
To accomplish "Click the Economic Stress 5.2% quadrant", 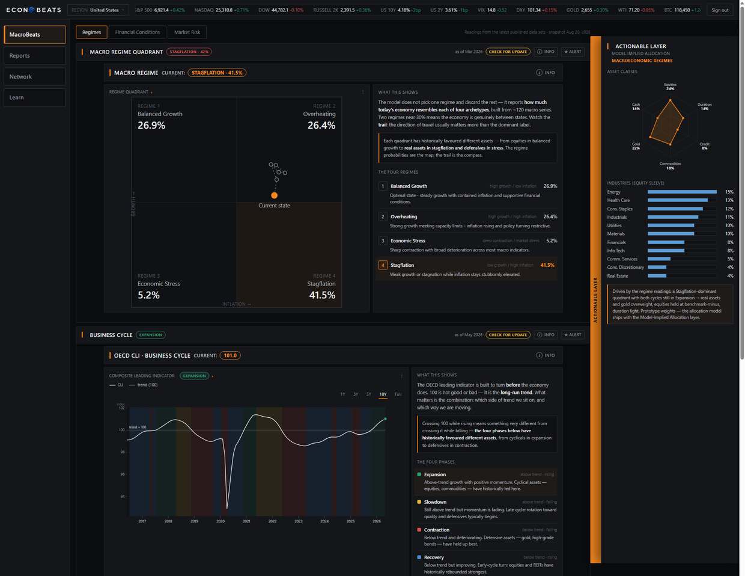I will click(184, 255).
